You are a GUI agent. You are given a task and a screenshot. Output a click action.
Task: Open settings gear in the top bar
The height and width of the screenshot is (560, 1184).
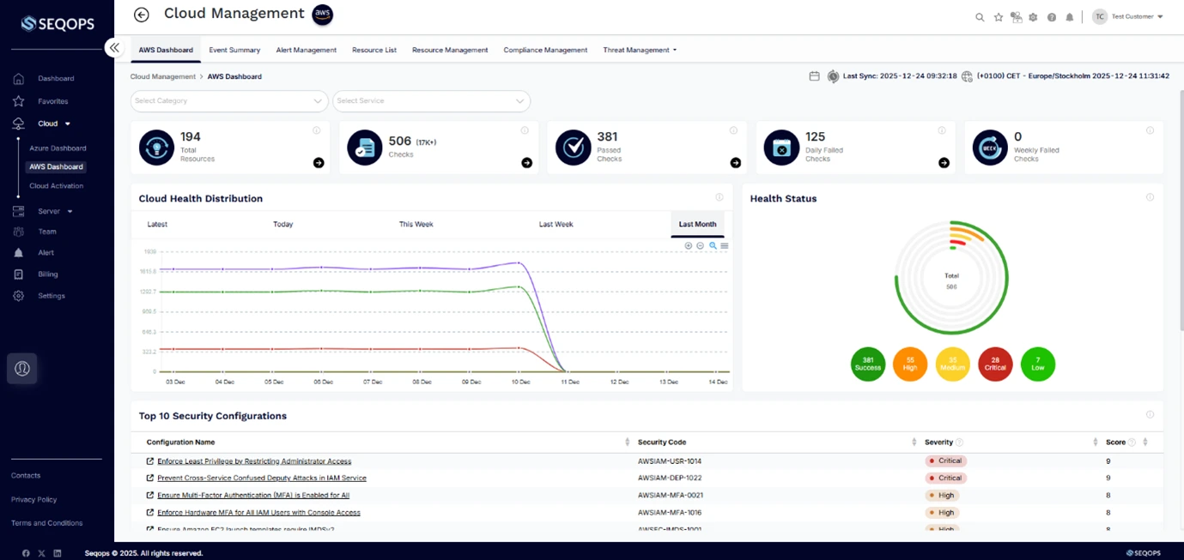1033,16
